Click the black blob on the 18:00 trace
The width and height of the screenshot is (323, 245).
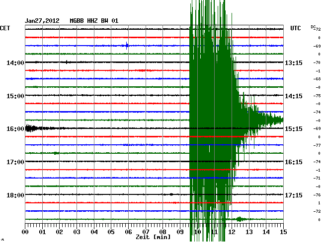[x=171, y=194]
